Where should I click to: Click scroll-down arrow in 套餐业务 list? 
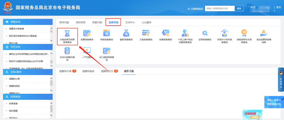point(51,41)
